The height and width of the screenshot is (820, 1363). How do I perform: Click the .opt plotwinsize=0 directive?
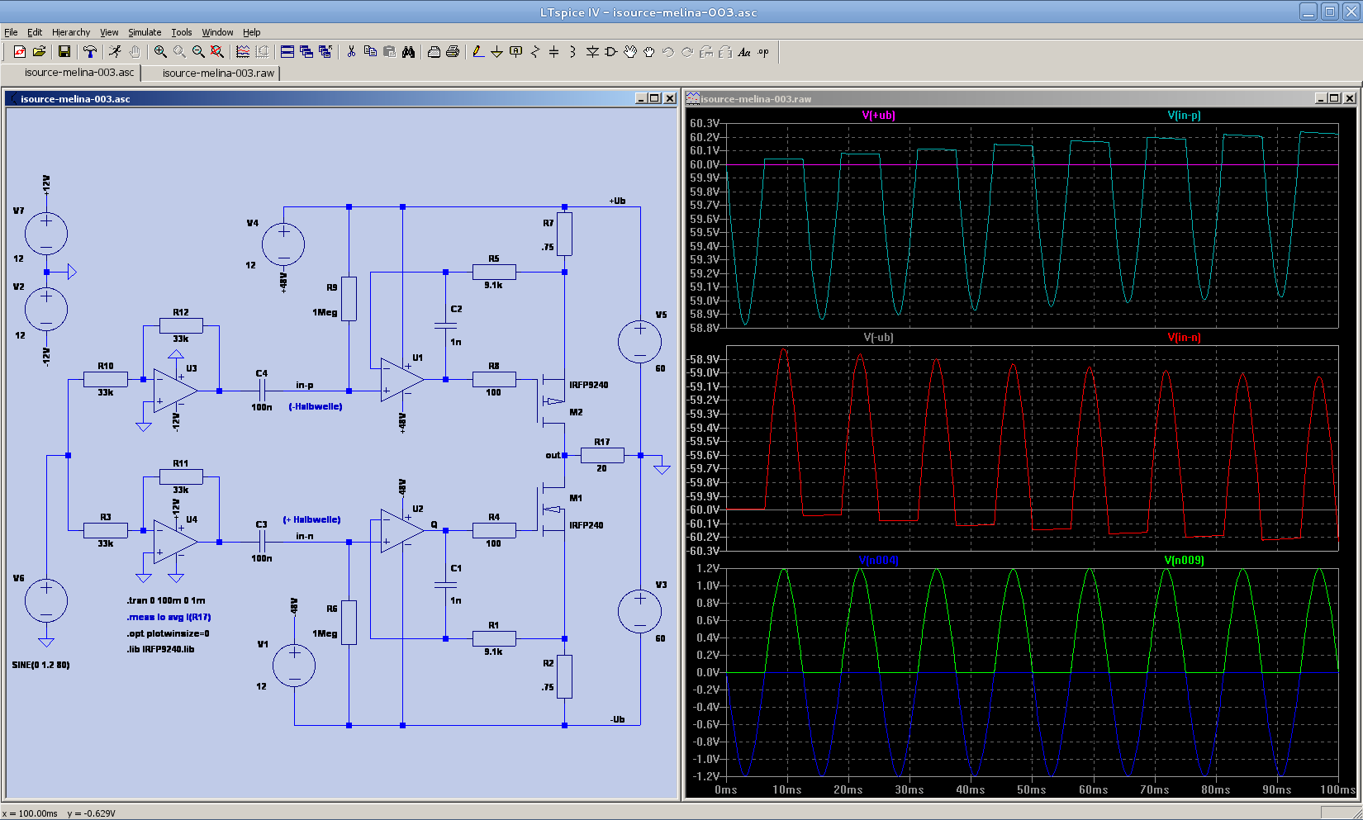tap(168, 633)
